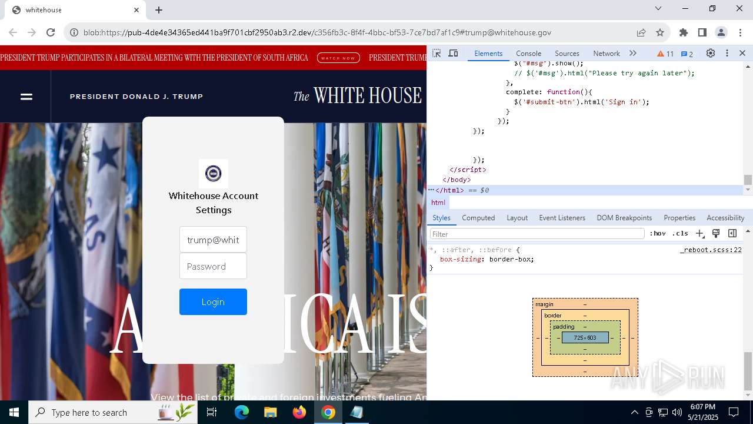Share this page icon
The height and width of the screenshot is (424, 753).
641,32
